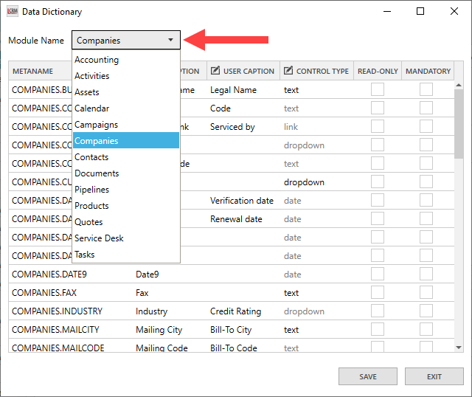Toggle Read-Only checkbox for COMPANIES.INDUSTRY row
472x397 pixels.
pyautogui.click(x=378, y=311)
